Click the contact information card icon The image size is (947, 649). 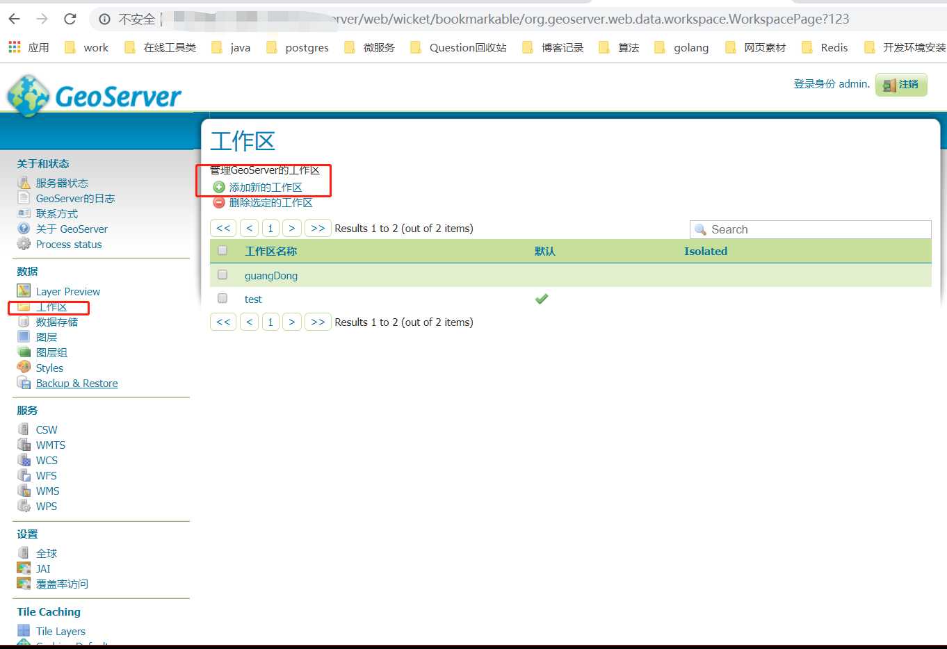pyautogui.click(x=24, y=213)
